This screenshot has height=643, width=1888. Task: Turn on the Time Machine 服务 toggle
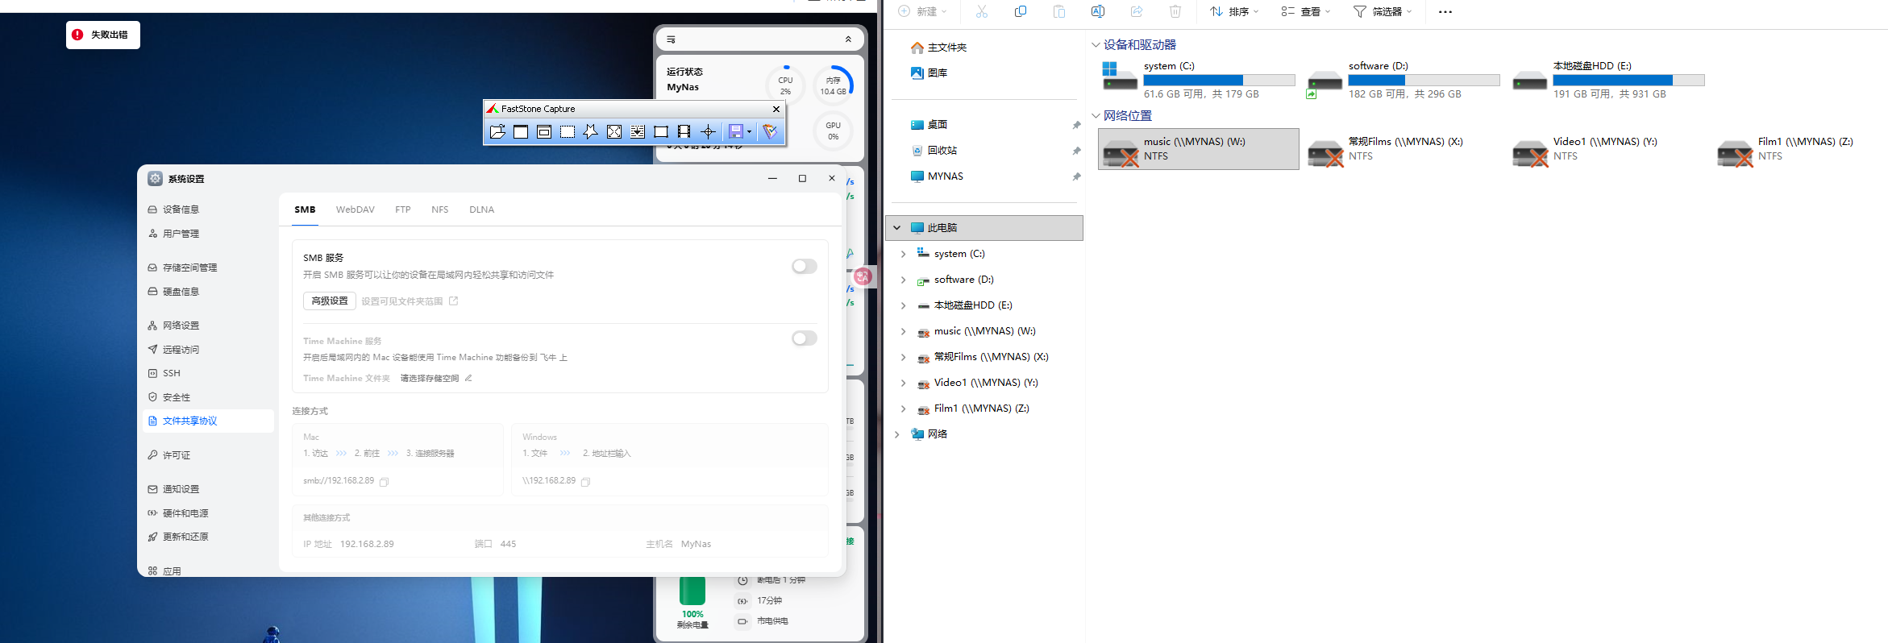click(804, 338)
